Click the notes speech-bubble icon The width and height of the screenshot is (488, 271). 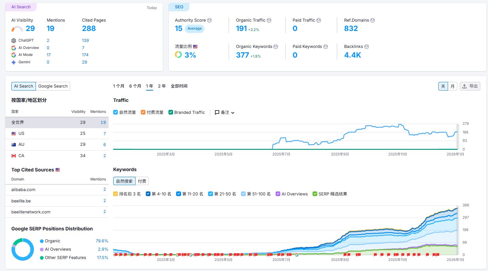[x=217, y=113]
